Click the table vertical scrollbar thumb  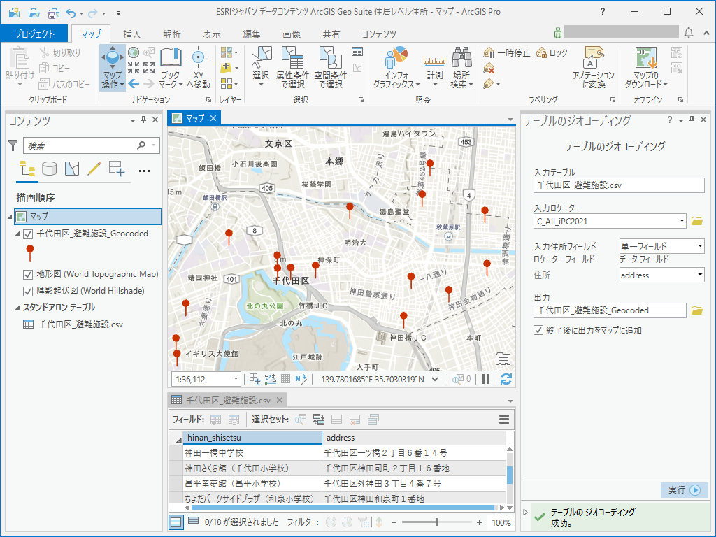click(510, 475)
